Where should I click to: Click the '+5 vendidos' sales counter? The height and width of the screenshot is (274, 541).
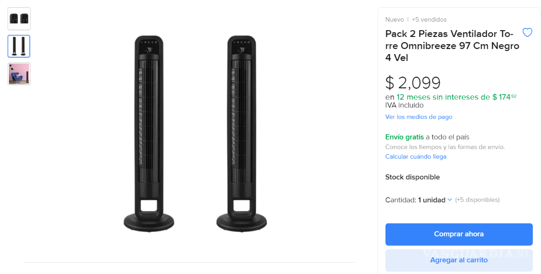pyautogui.click(x=429, y=19)
